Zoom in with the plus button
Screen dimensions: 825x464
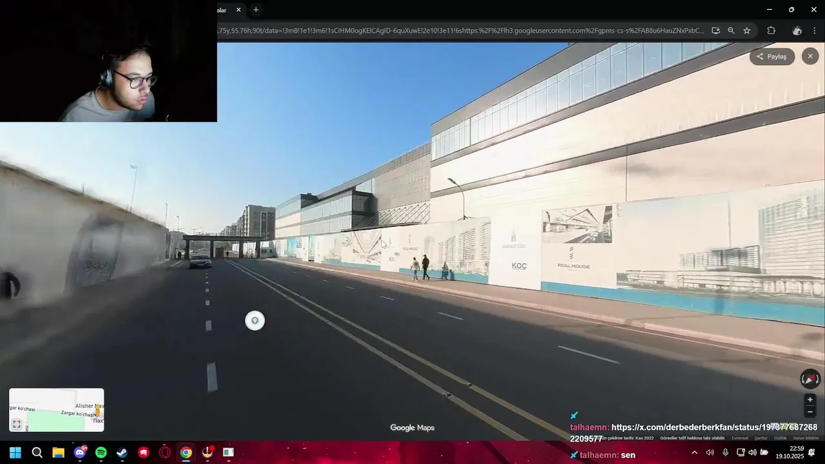(810, 400)
